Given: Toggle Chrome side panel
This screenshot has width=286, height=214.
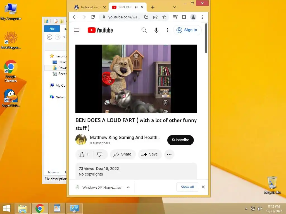Looking at the screenshot, I should click(x=184, y=17).
